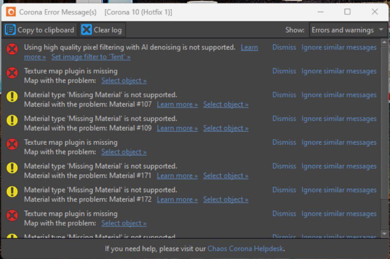Select object for Material #172

(x=226, y=200)
